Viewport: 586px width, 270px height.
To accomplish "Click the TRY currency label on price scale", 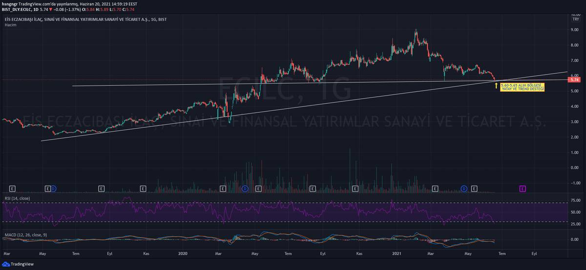I will [x=575, y=19].
